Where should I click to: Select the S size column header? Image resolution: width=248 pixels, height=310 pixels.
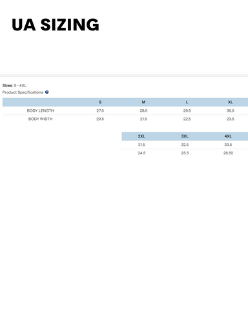coord(100,102)
